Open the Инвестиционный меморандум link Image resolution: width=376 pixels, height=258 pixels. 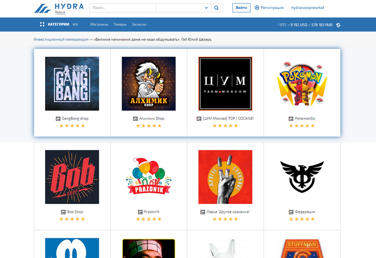[61, 39]
